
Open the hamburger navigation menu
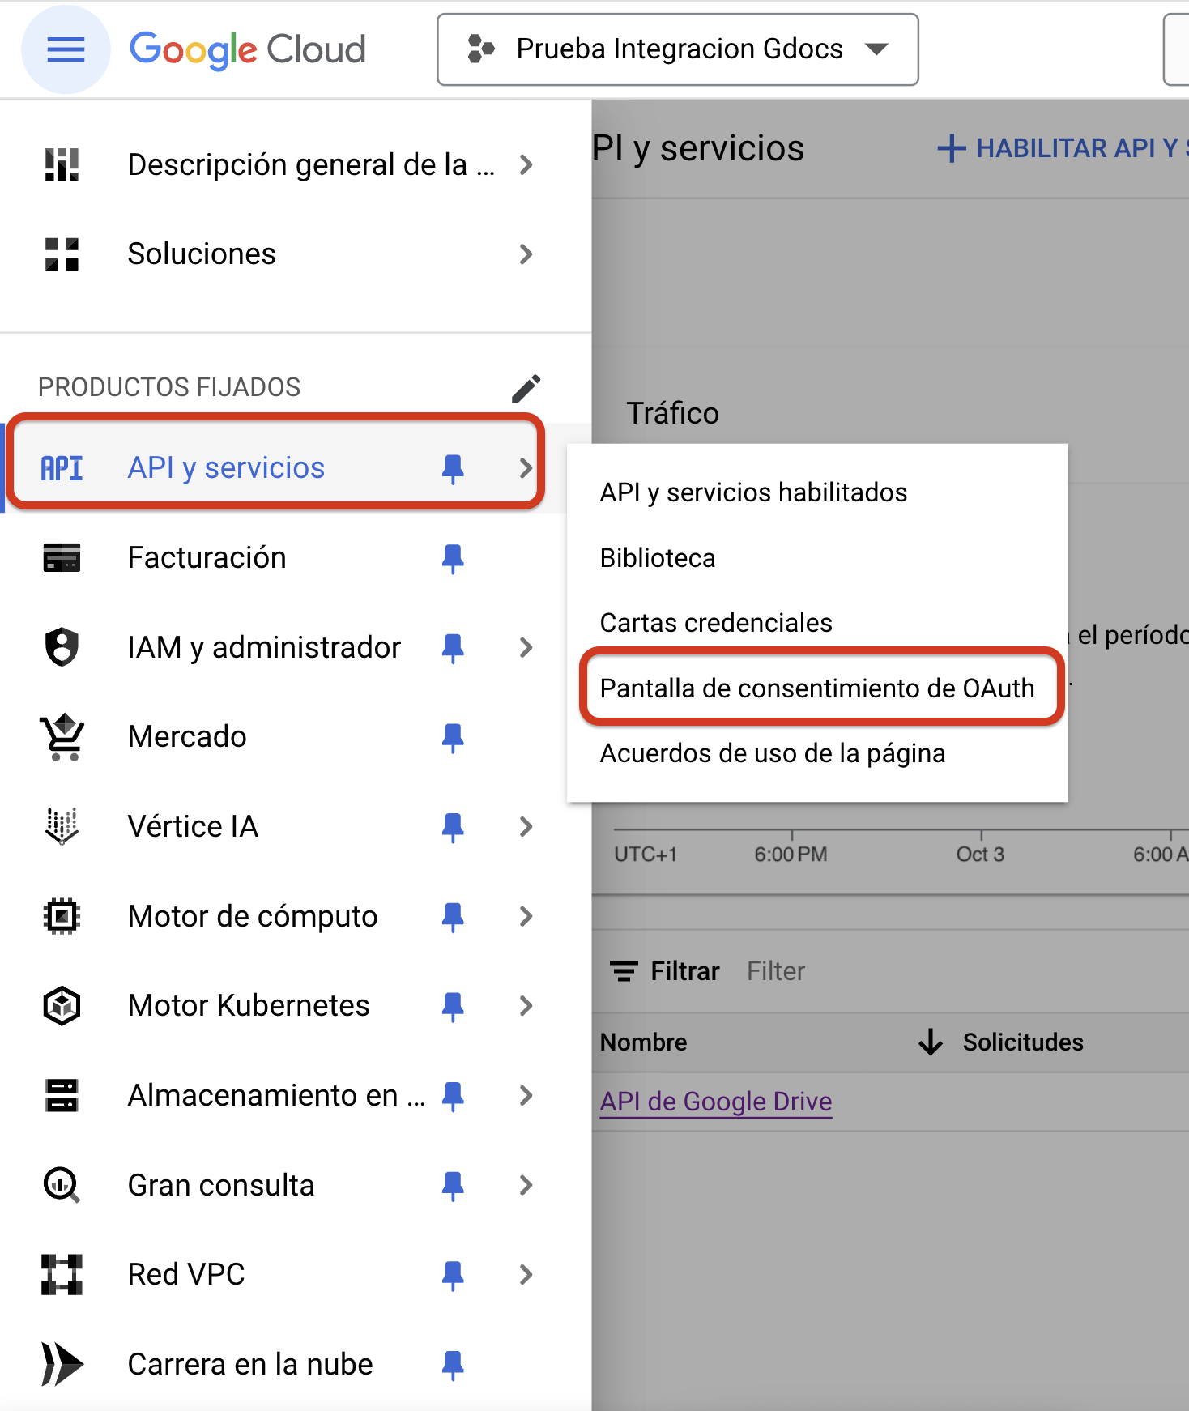click(x=66, y=50)
